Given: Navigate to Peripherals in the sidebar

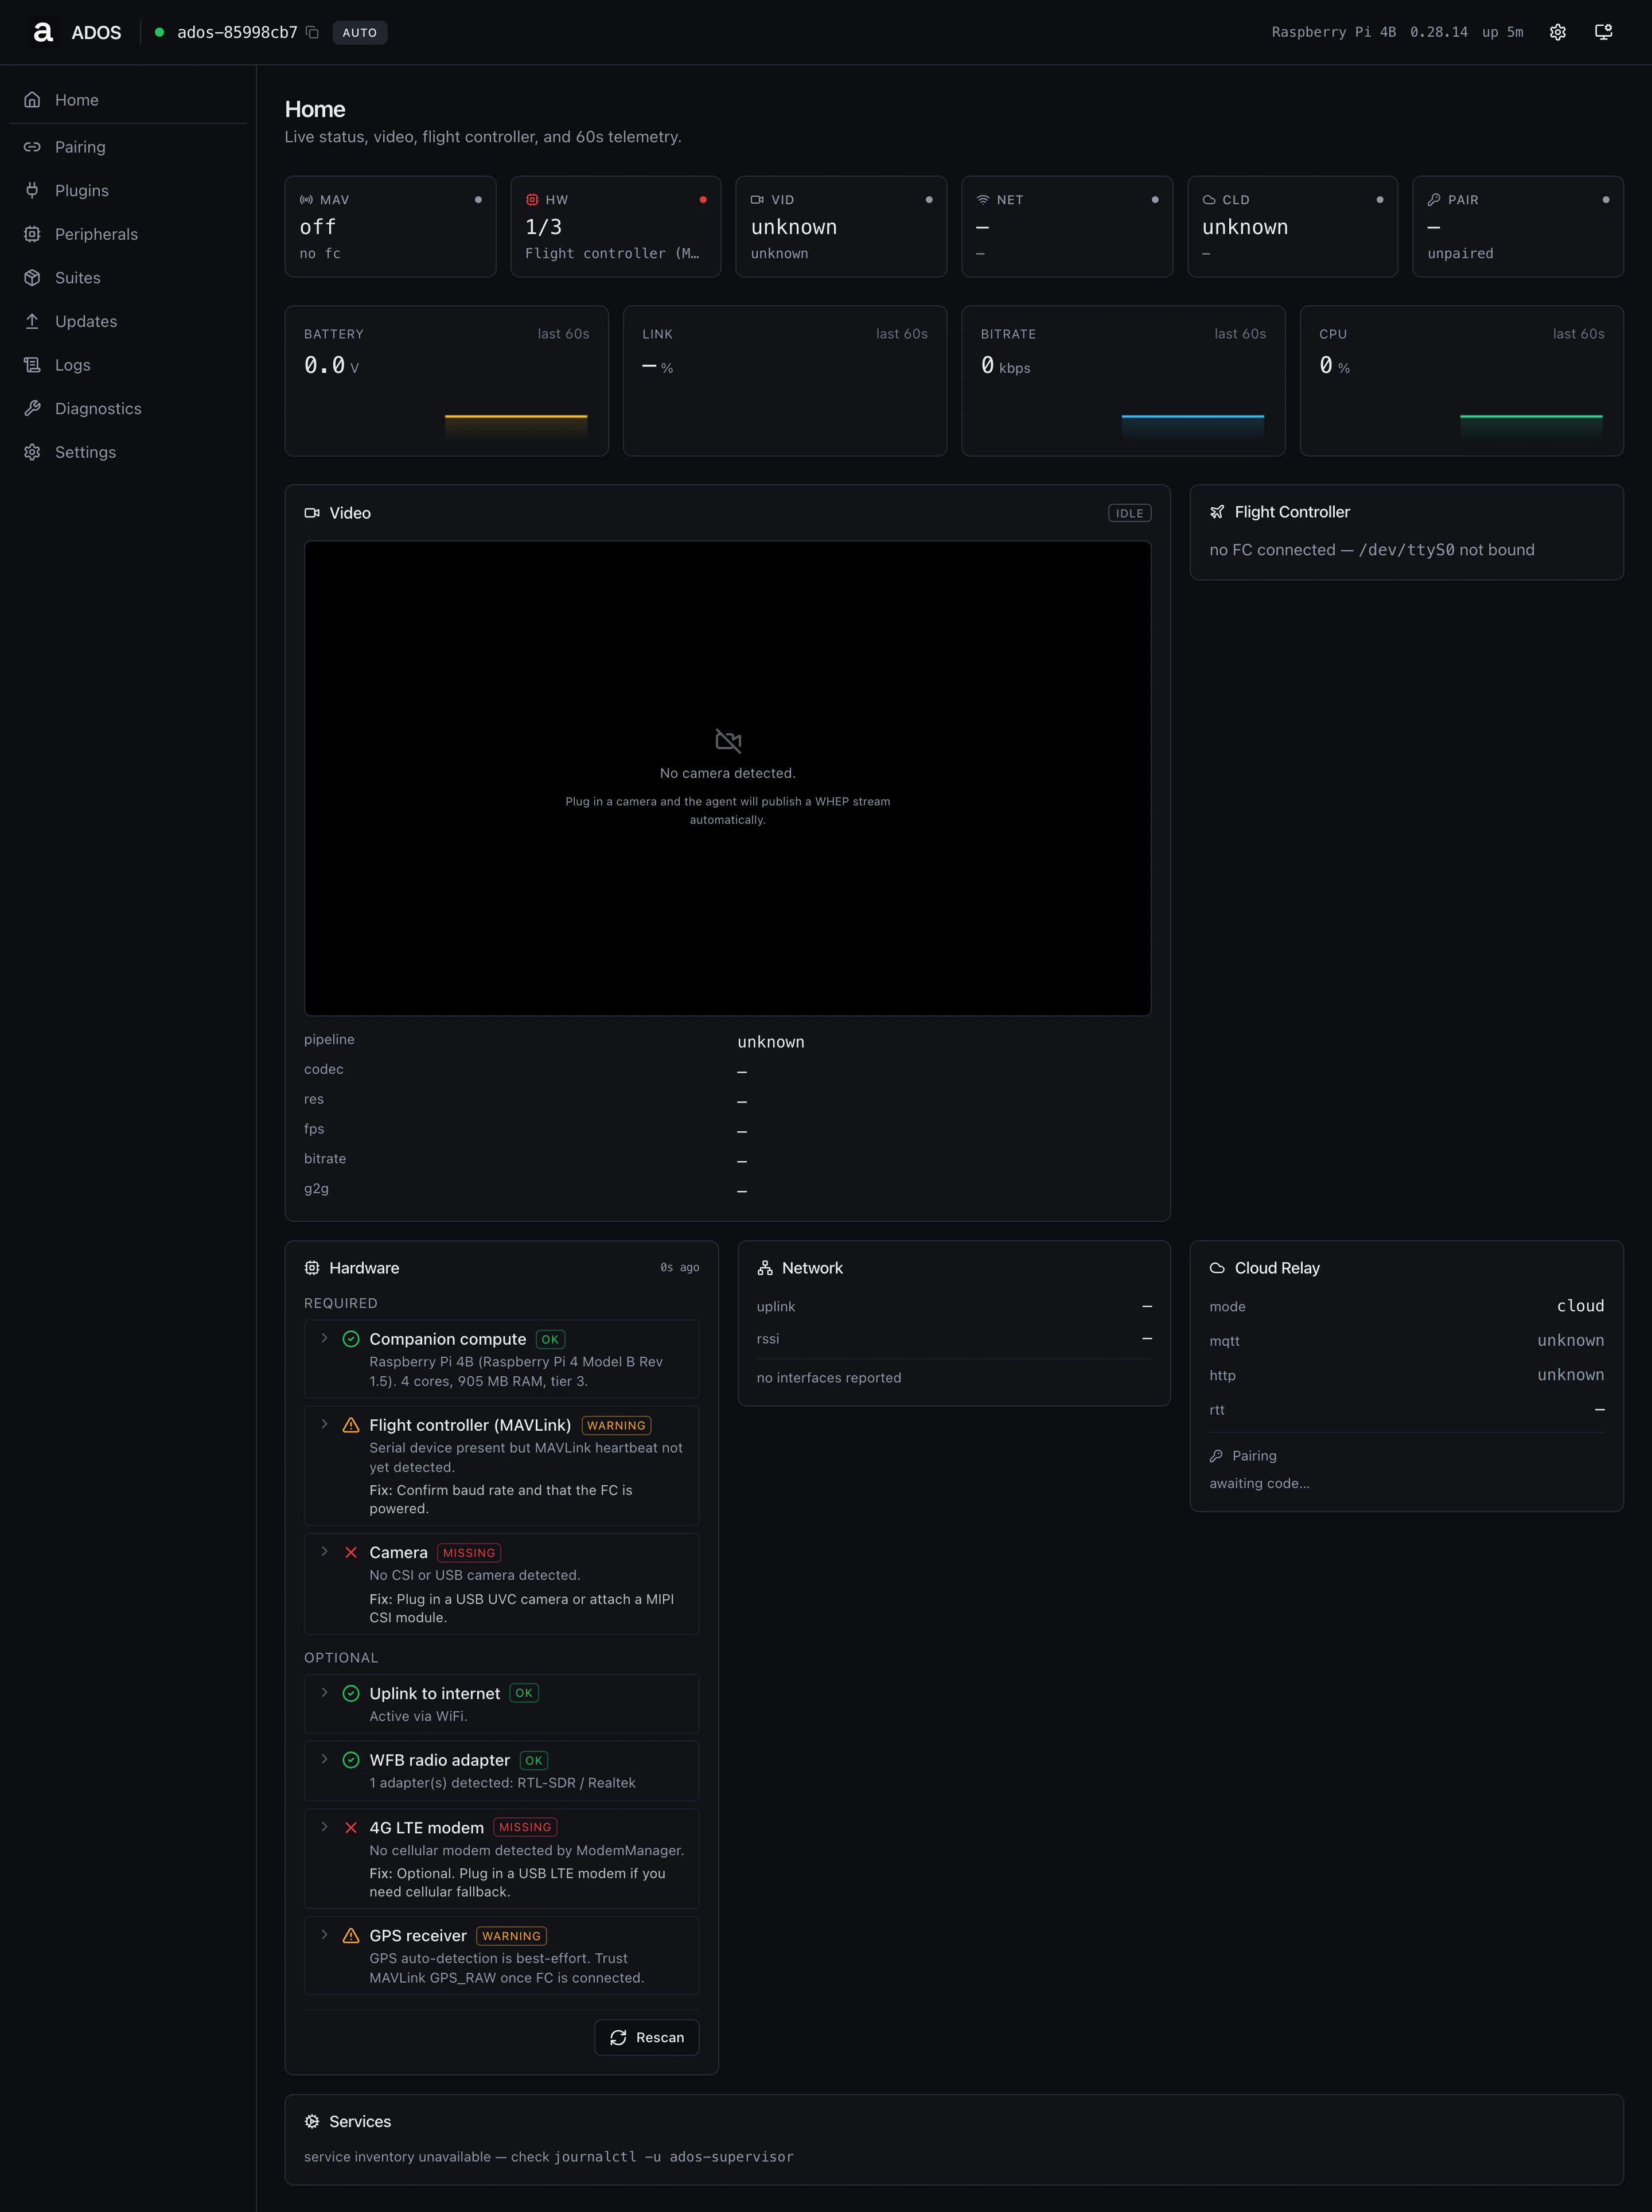Looking at the screenshot, I should click(128, 234).
